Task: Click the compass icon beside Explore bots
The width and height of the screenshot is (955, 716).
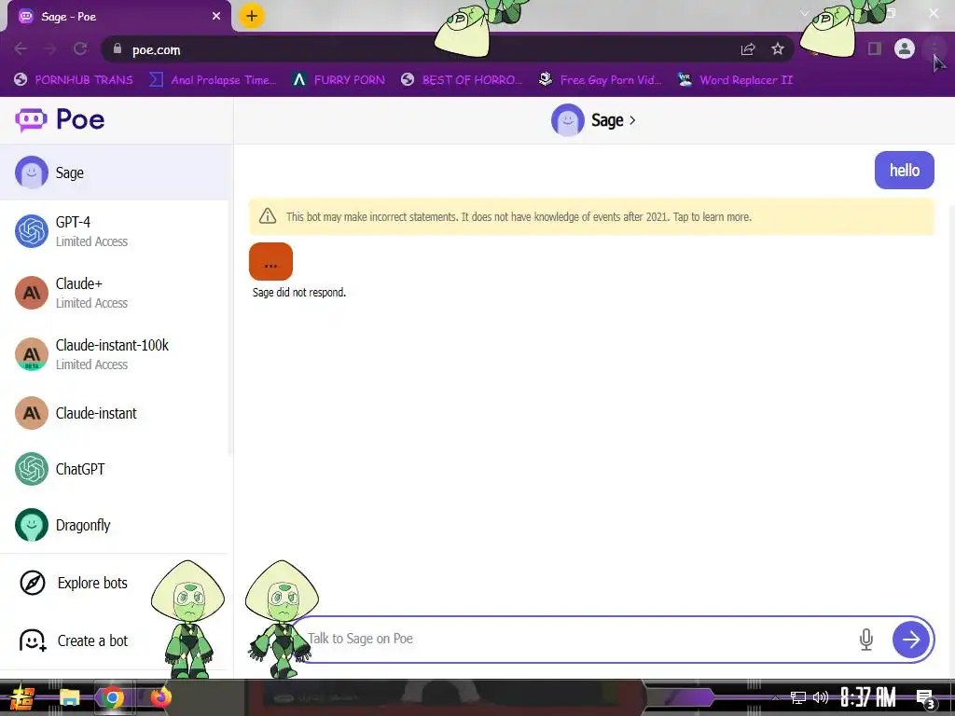Action: point(33,583)
